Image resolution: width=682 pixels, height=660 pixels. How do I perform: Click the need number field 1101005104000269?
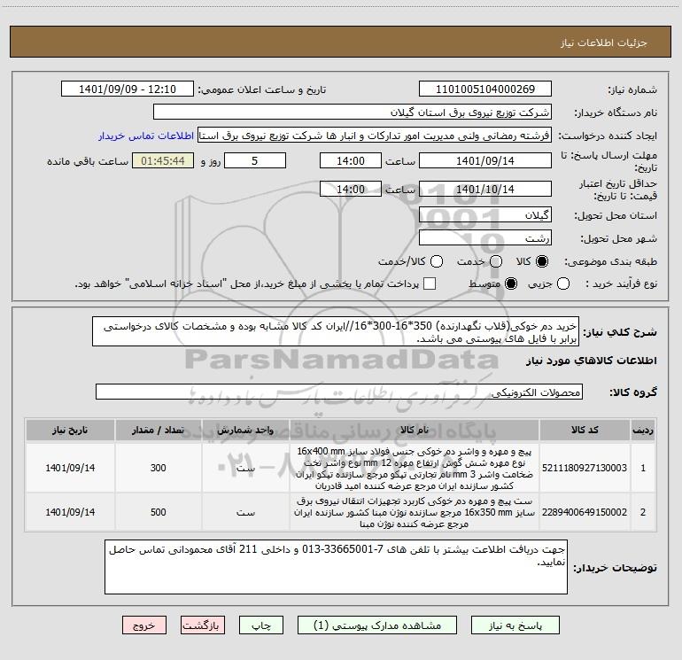pos(485,89)
